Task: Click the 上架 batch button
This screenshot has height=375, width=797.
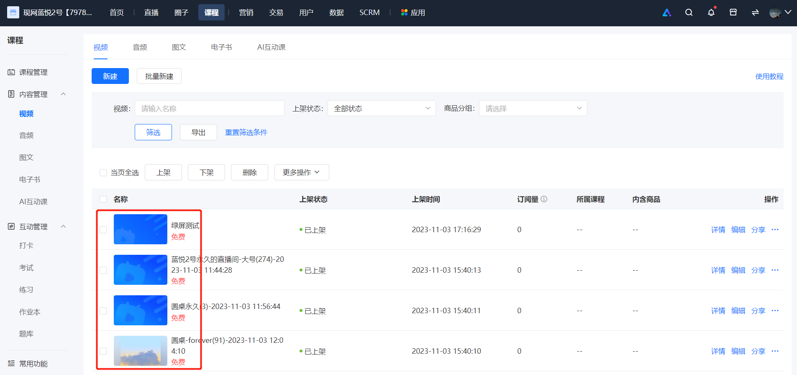Action: pos(163,172)
